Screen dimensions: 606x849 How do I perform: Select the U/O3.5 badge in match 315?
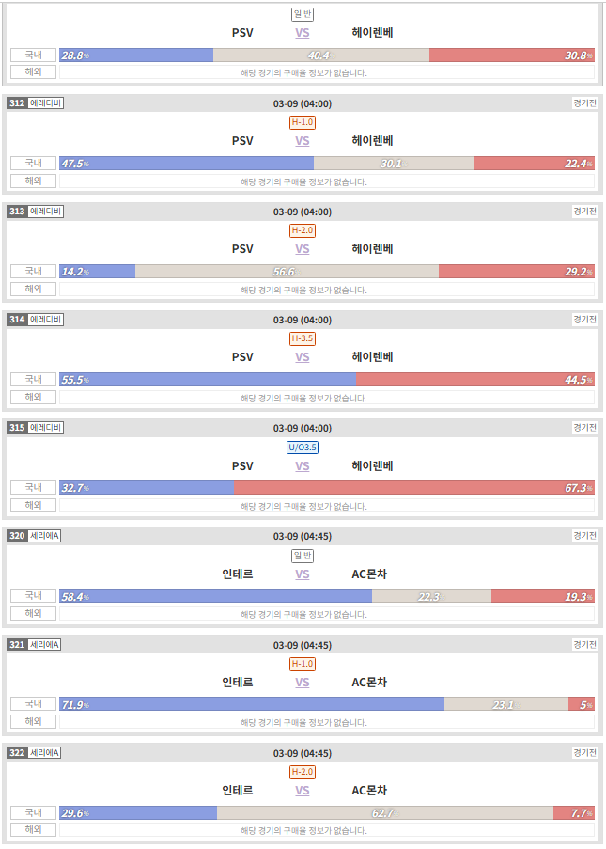303,448
